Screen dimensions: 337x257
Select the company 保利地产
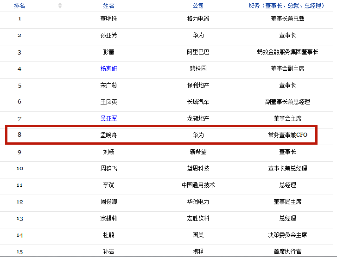pos(198,86)
